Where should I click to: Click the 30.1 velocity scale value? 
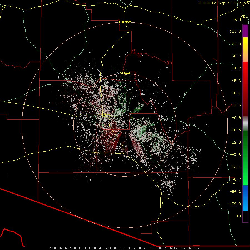pos(236,93)
